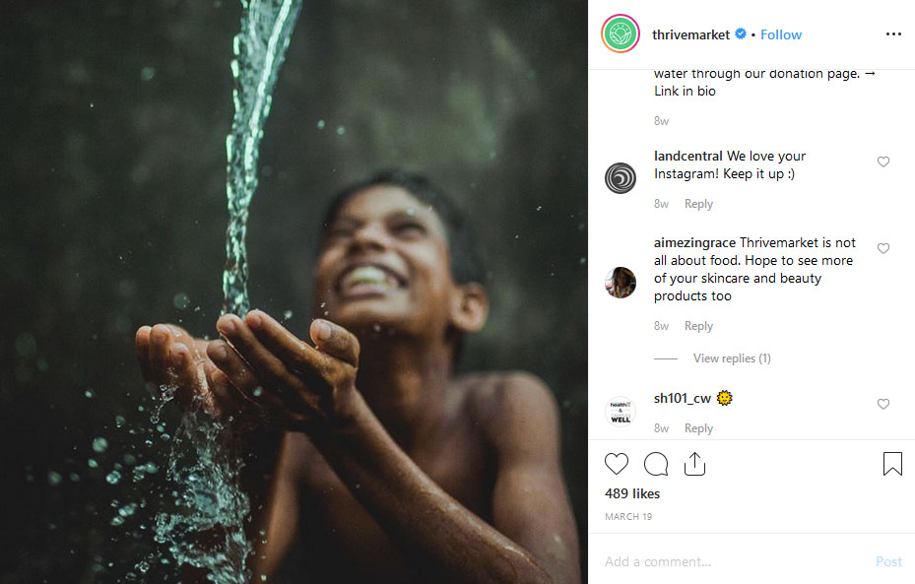Open the 489 likes list
Image resolution: width=915 pixels, height=584 pixels.
pos(632,493)
